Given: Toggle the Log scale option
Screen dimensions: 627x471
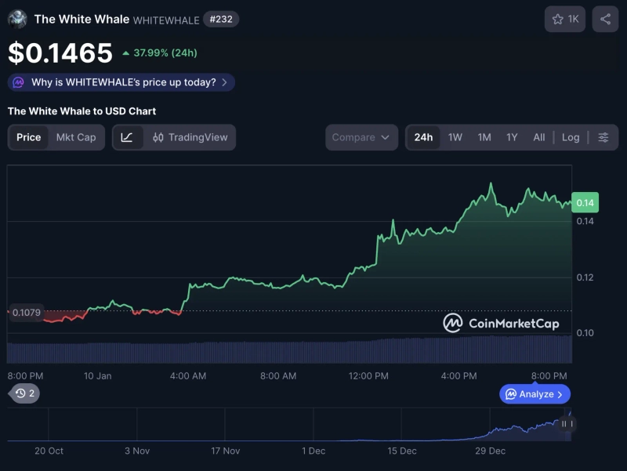Looking at the screenshot, I should pyautogui.click(x=571, y=137).
